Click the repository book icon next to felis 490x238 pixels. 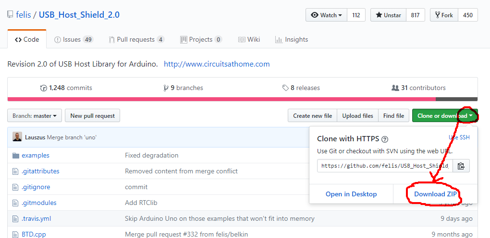[10, 15]
